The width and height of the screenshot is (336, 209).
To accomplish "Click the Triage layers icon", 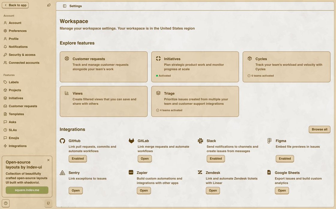I will pyautogui.click(x=158, y=93).
